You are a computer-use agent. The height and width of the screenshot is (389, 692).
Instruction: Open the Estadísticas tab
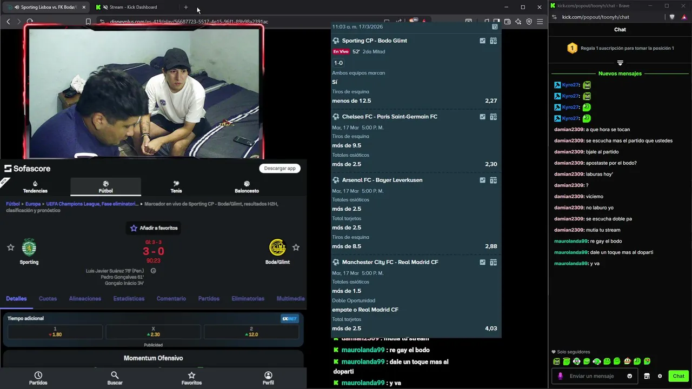pos(129,298)
